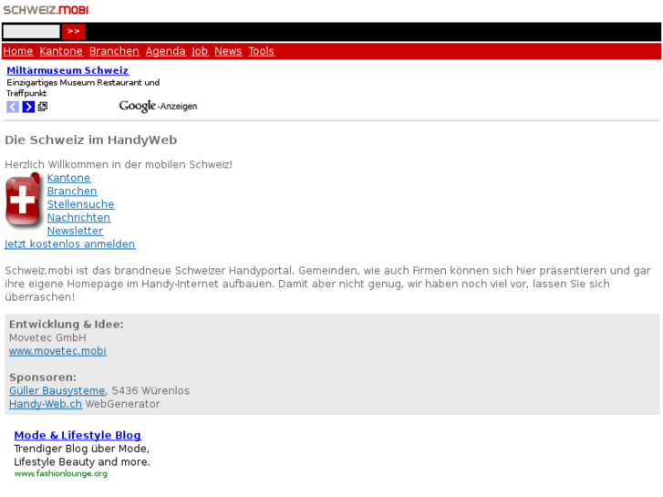This screenshot has width=663, height=497.
Task: Open the Stellensuche link
Action: click(80, 204)
